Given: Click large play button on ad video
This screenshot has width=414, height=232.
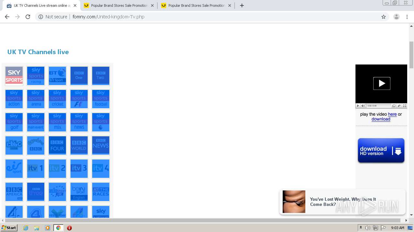Looking at the screenshot, I should click(382, 83).
